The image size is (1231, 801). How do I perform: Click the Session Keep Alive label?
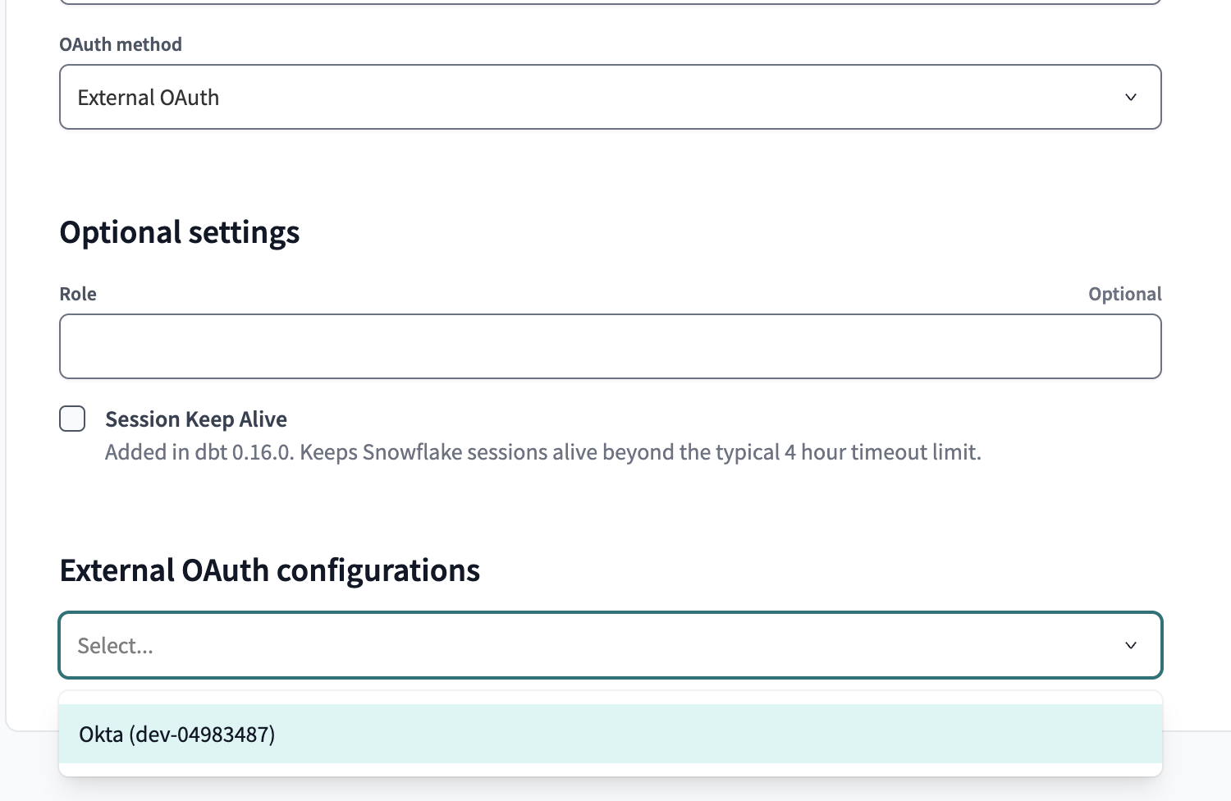click(x=195, y=419)
